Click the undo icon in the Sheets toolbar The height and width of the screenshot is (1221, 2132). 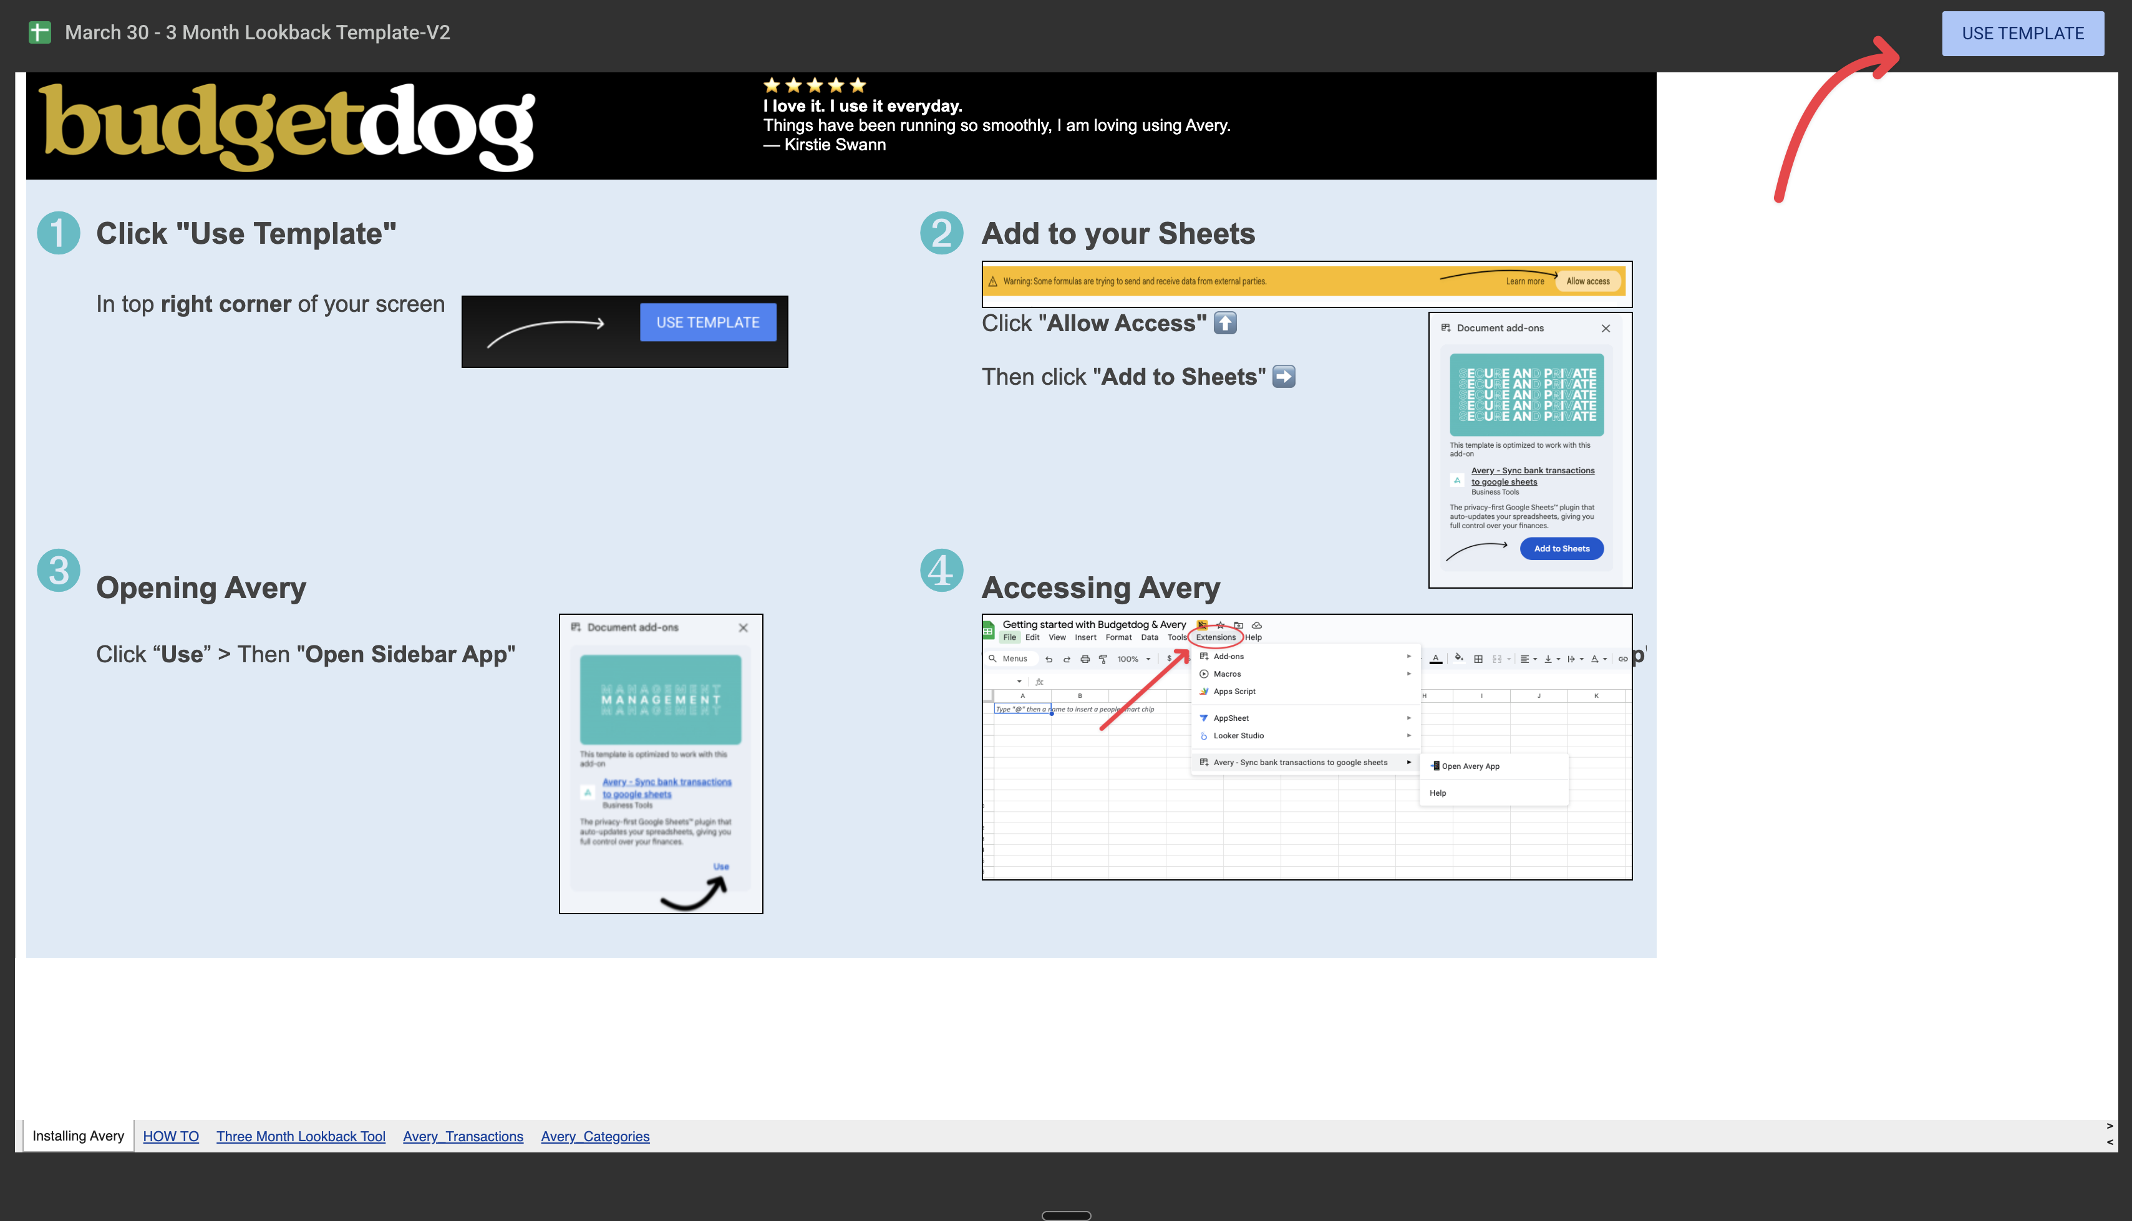[x=1049, y=660]
